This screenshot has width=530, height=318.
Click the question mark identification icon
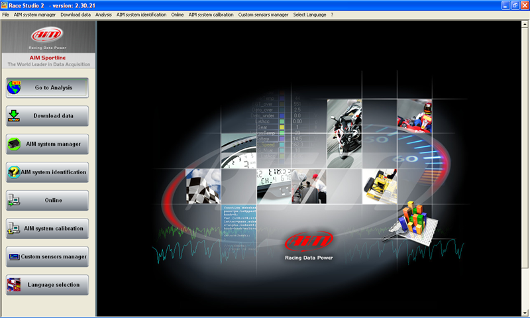(x=14, y=172)
